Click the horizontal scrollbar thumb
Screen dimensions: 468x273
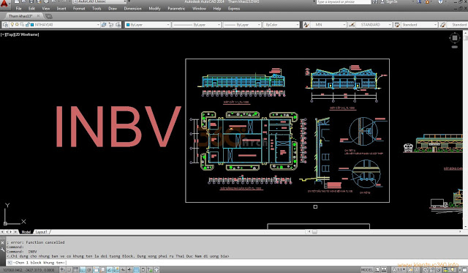(x=314, y=232)
